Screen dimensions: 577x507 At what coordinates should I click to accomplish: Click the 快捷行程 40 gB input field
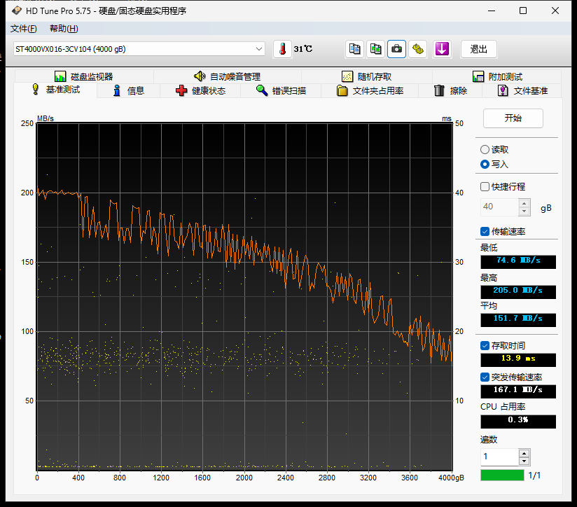point(499,207)
